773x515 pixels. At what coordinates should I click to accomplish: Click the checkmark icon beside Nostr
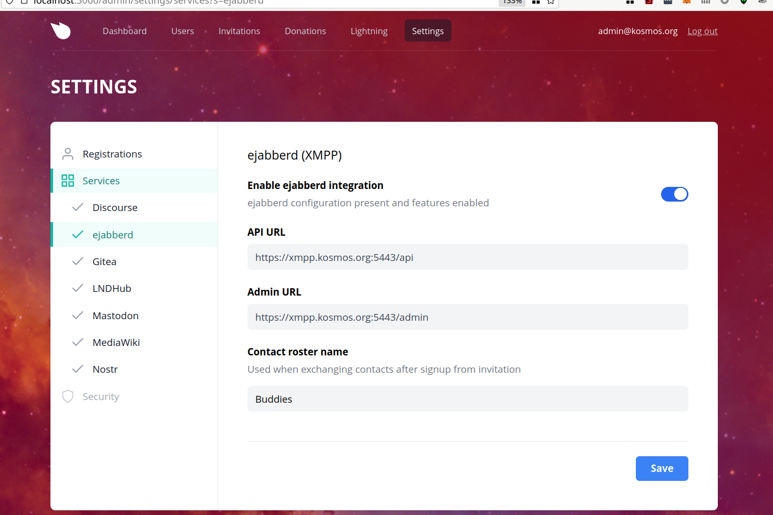[78, 369]
